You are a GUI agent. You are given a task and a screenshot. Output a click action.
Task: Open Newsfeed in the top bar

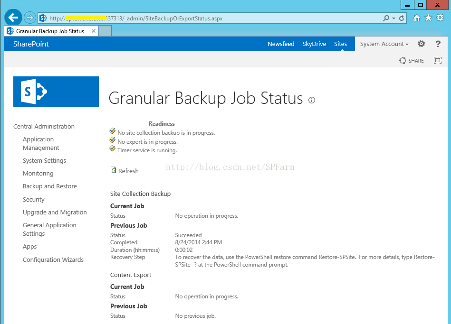point(281,44)
